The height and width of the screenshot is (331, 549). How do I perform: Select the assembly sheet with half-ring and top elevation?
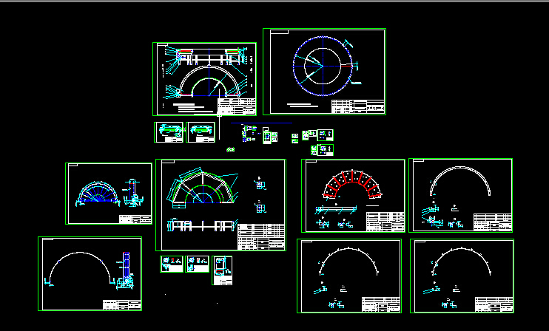(x=204, y=79)
